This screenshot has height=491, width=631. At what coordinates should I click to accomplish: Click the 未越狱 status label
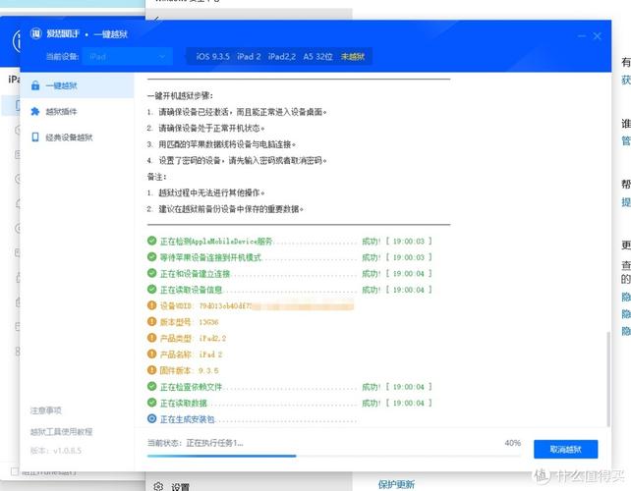click(353, 57)
